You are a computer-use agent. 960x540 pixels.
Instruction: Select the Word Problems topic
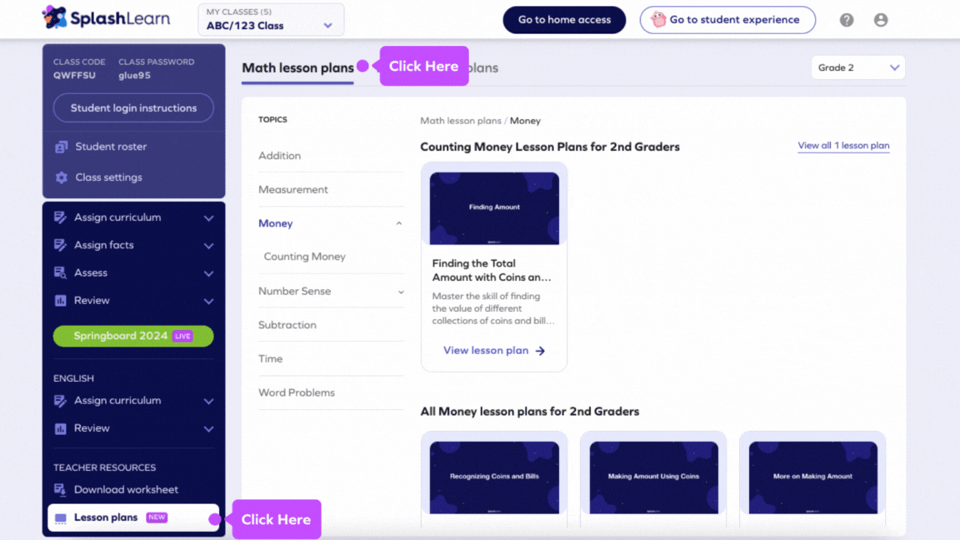(x=297, y=392)
